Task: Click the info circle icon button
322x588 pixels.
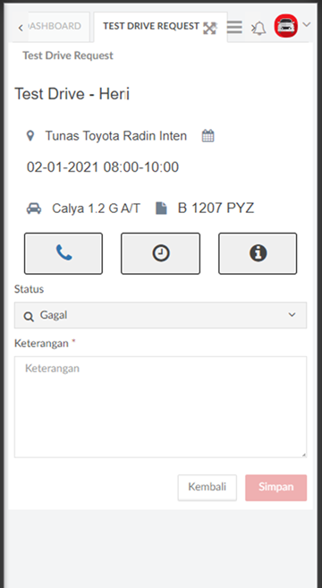Action: coord(258,253)
